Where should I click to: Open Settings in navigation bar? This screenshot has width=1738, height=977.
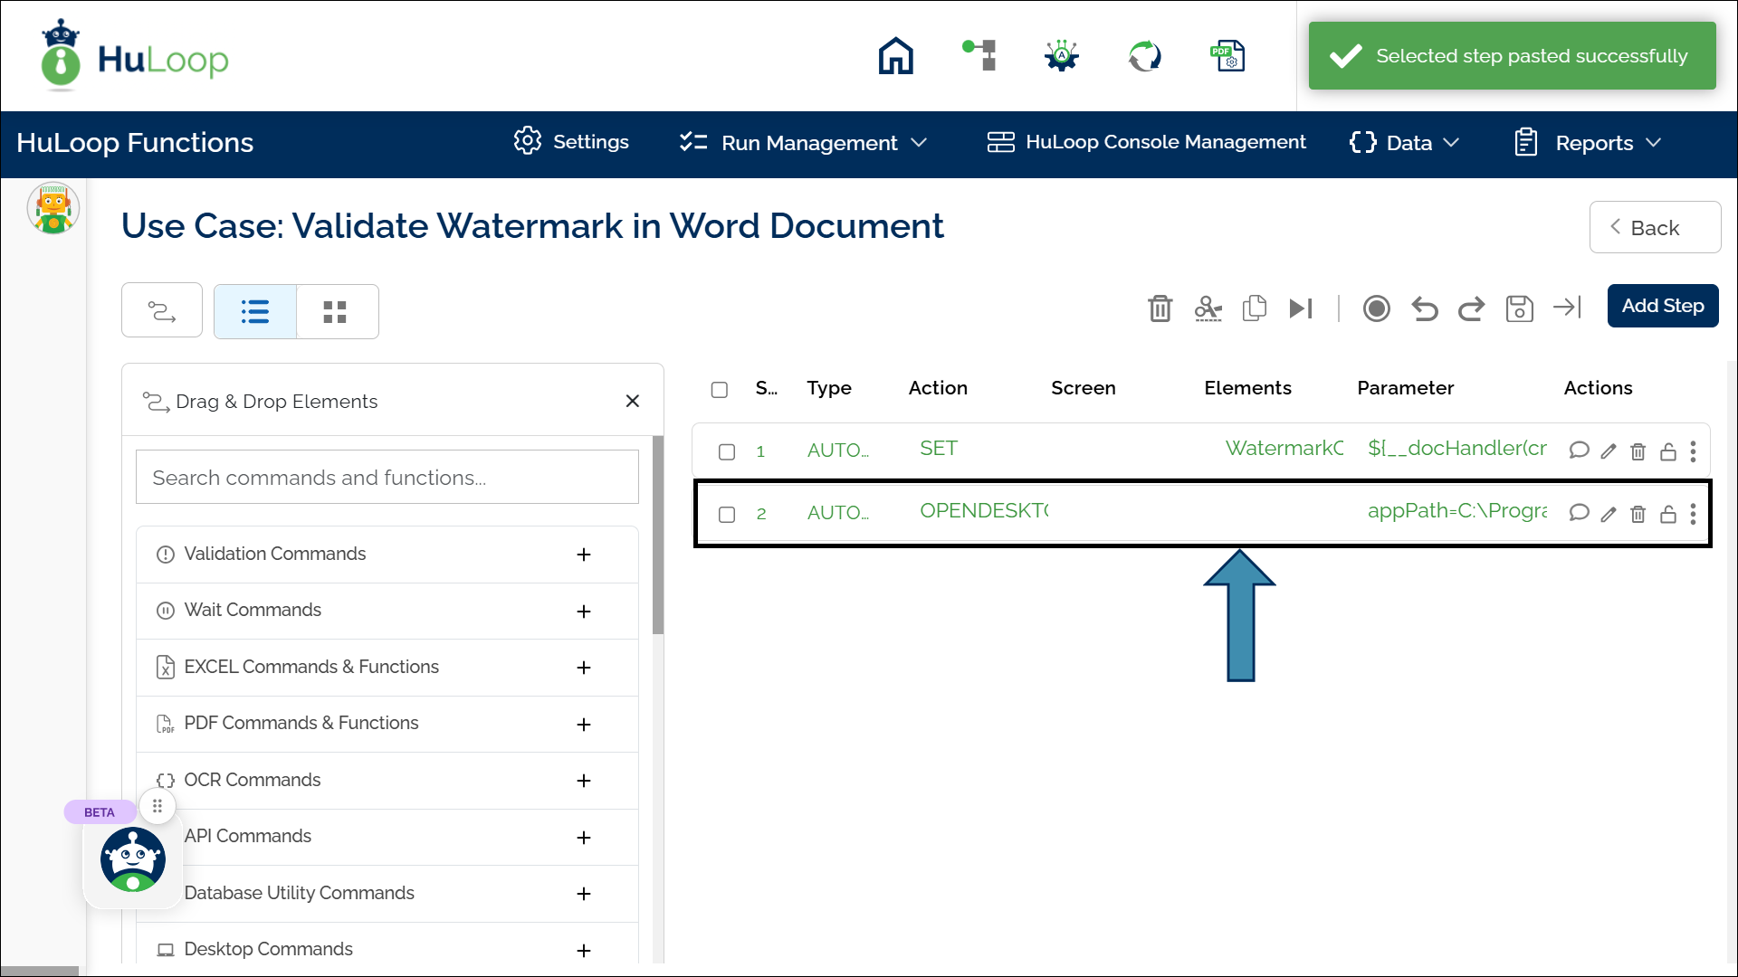point(571,142)
